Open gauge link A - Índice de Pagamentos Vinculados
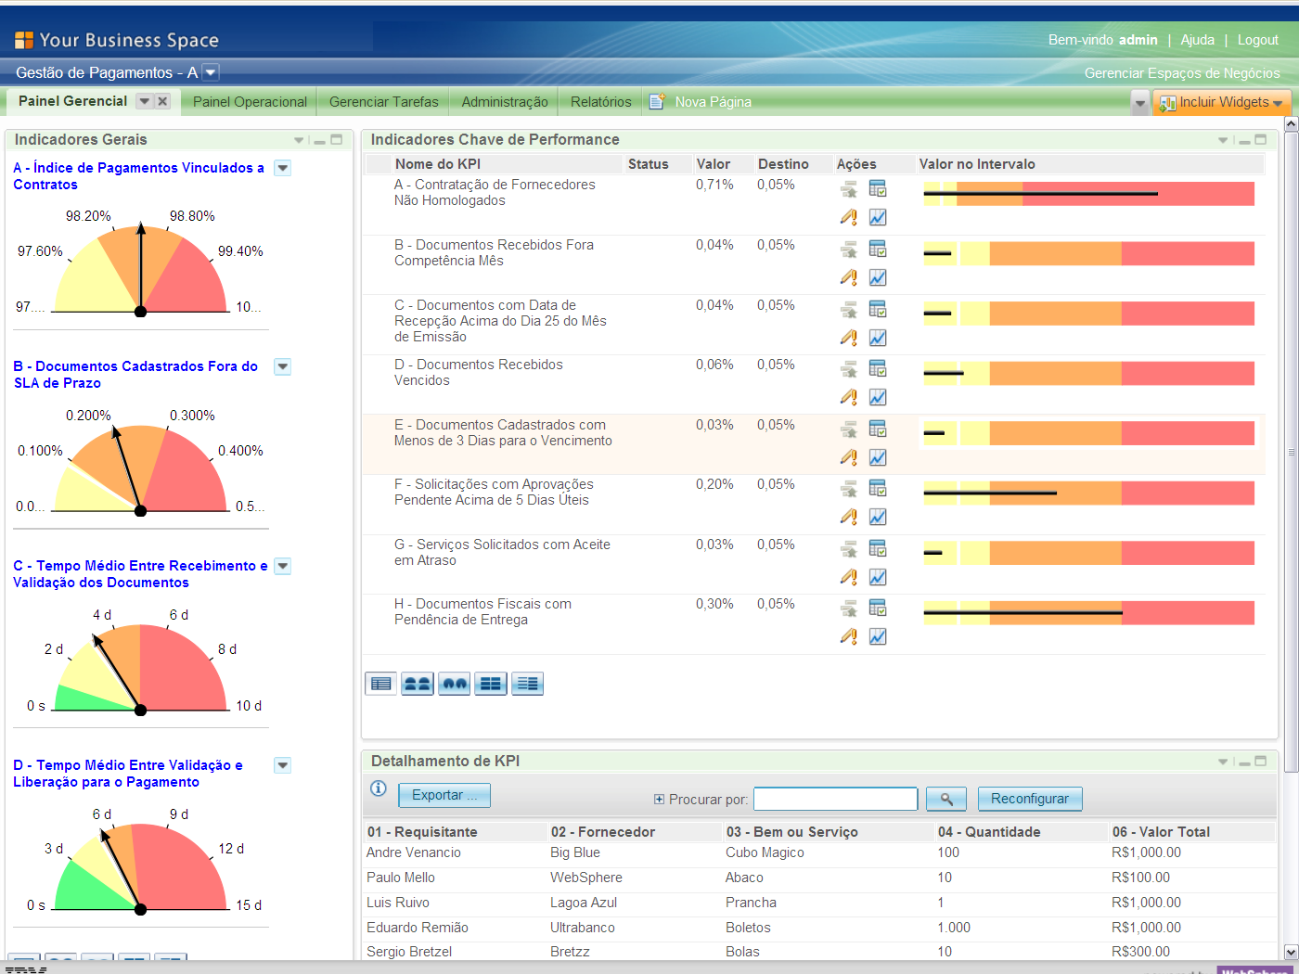The image size is (1299, 974). pyautogui.click(x=138, y=176)
